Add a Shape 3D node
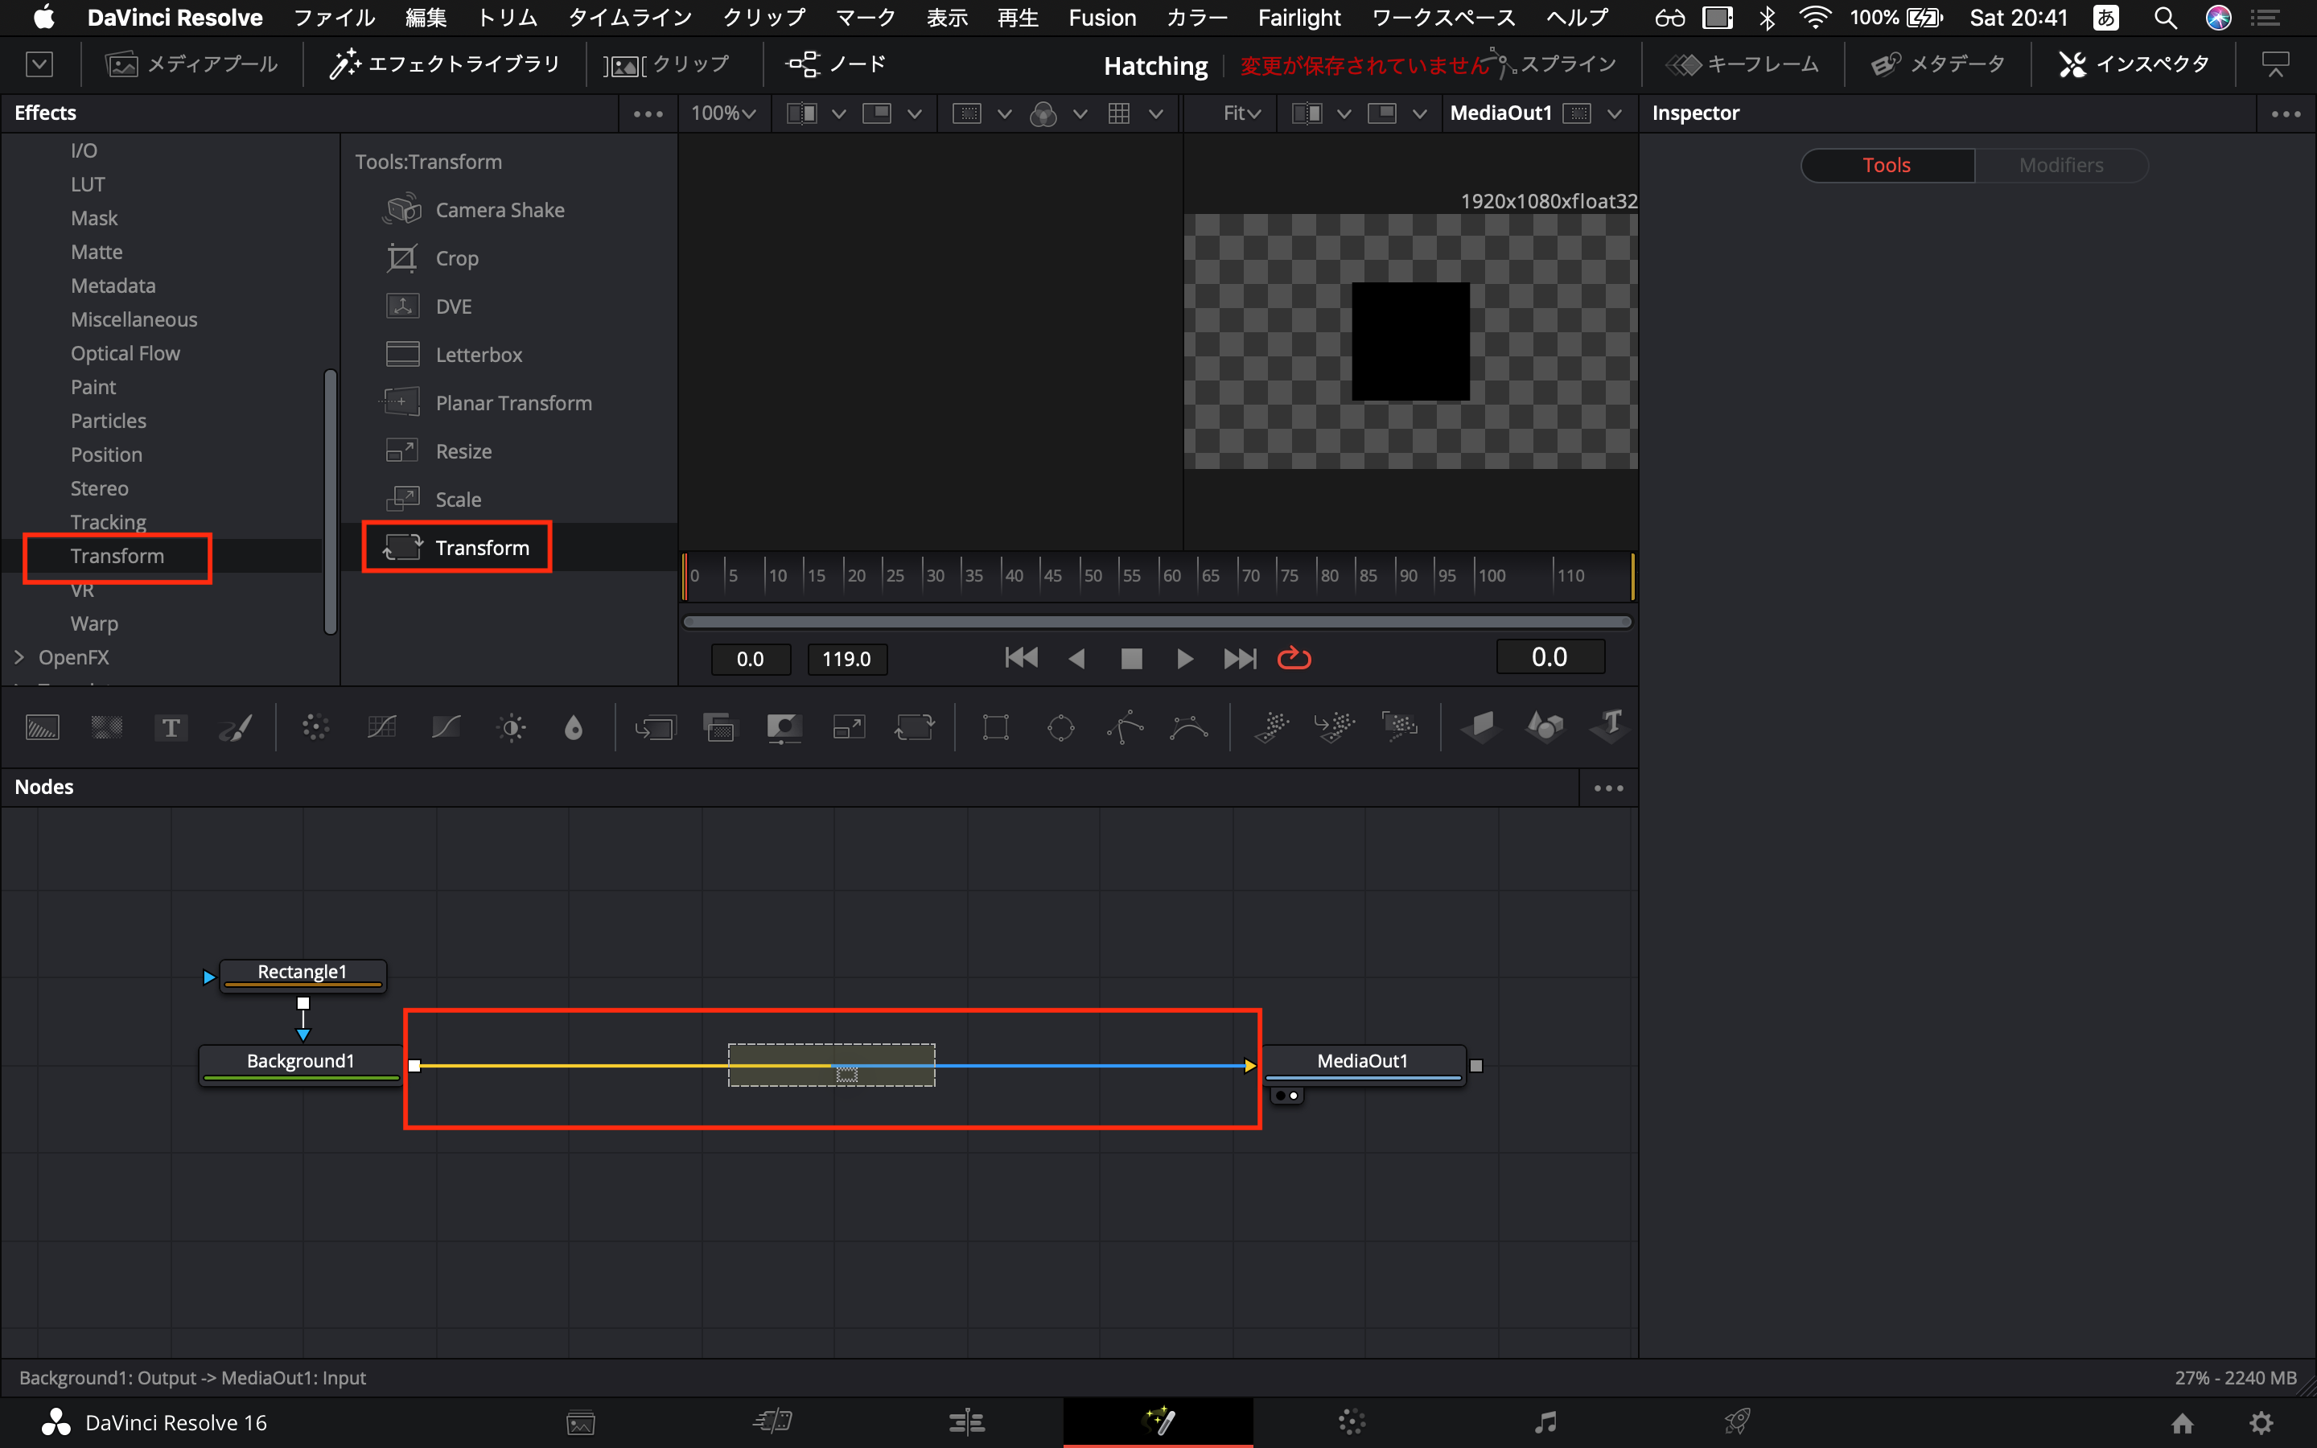2317x1448 pixels. coord(1545,728)
